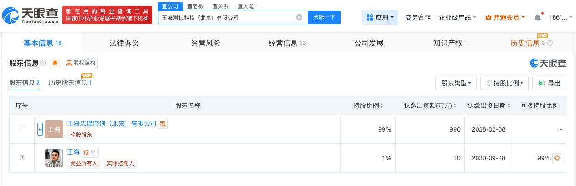Open notifications bell icon in header
Screen dimensions: 576x186
538,17
